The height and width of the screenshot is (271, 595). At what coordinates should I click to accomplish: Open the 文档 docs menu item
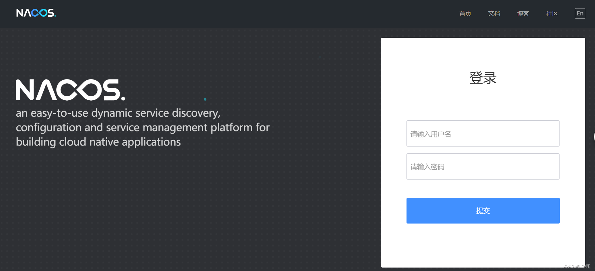(494, 14)
